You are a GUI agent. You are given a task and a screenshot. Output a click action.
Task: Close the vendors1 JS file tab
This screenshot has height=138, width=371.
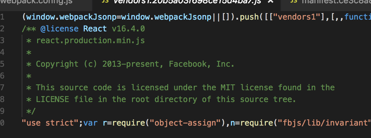click(271, 1)
